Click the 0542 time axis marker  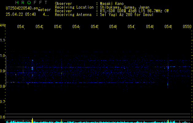coord(39,26)
